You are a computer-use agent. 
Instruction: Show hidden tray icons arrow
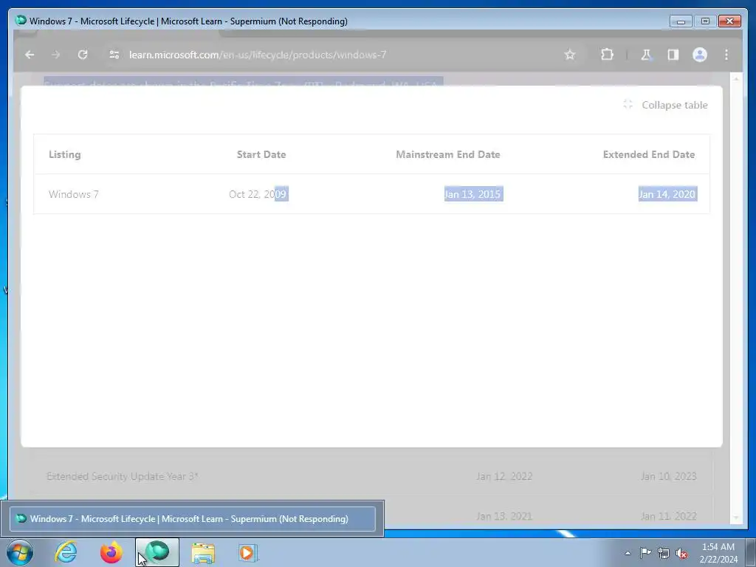pos(628,553)
